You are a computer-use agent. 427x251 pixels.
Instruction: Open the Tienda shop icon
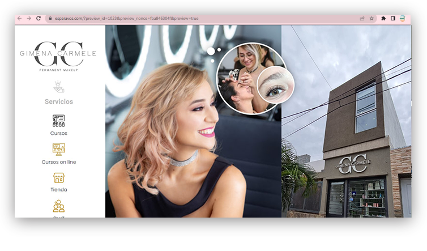[x=59, y=178]
